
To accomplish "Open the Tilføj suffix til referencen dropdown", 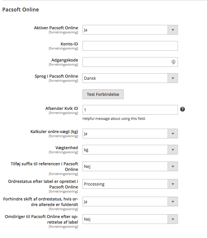I will tap(130, 166).
